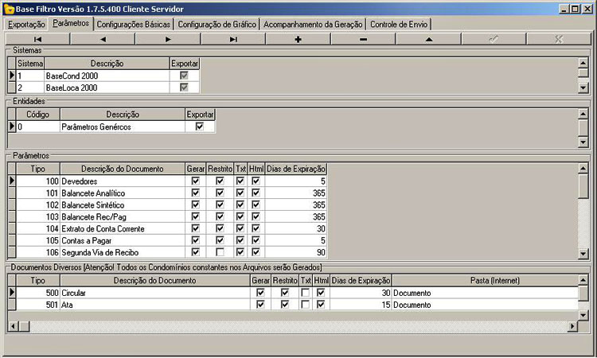Enable Txt checkbox for Circular document
The width and height of the screenshot is (597, 358).
tap(306, 293)
